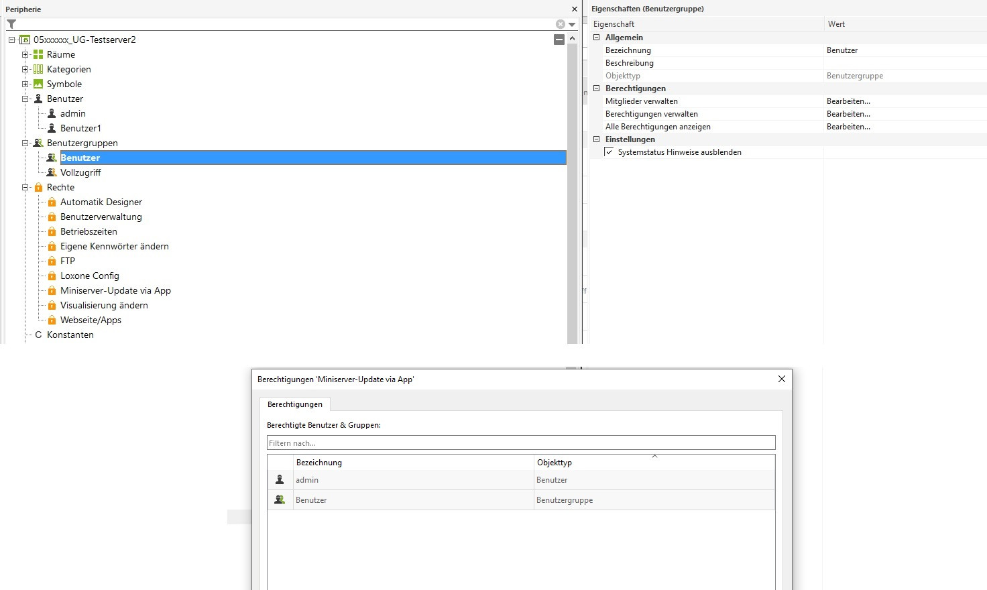The width and height of the screenshot is (987, 590).
Task: Click Bearbeiten for Alle Berechtigungen anzeigen
Action: 848,127
